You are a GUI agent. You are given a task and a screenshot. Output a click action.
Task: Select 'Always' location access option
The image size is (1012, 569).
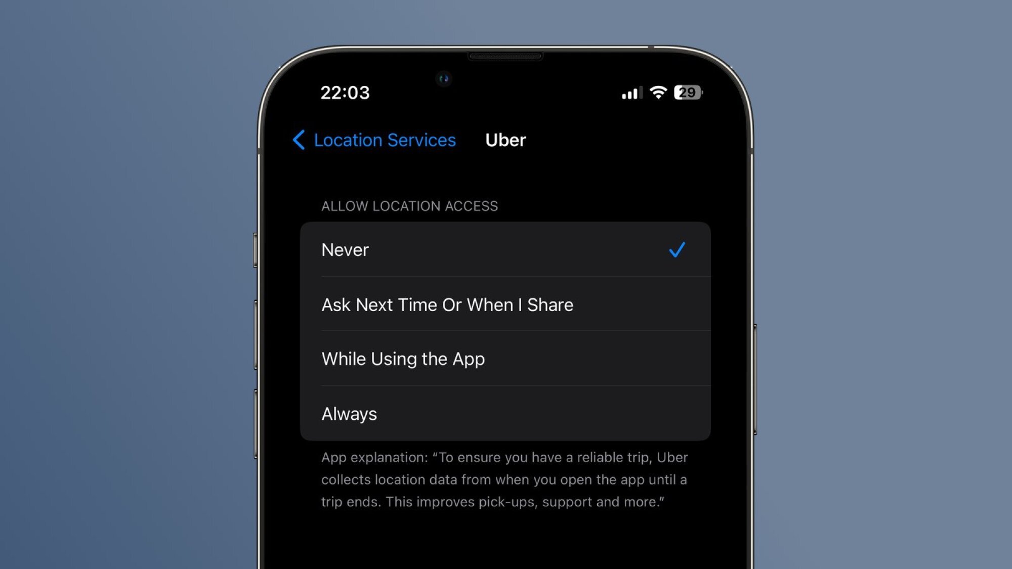(505, 413)
